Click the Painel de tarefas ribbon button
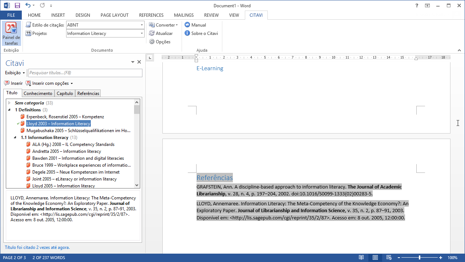The height and width of the screenshot is (262, 465). coord(11,33)
